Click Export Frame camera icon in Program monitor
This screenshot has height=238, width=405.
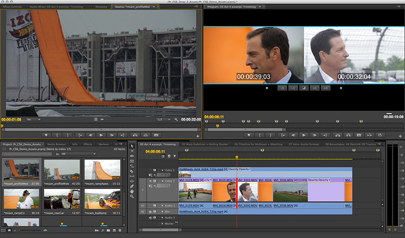point(358,135)
